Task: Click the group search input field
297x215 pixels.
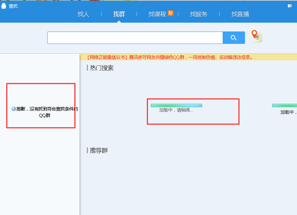Action: tap(135, 38)
